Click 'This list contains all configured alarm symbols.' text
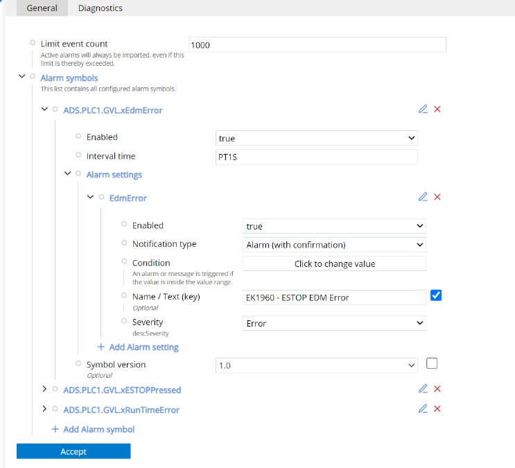Viewport: 515px width, 468px height. click(108, 89)
